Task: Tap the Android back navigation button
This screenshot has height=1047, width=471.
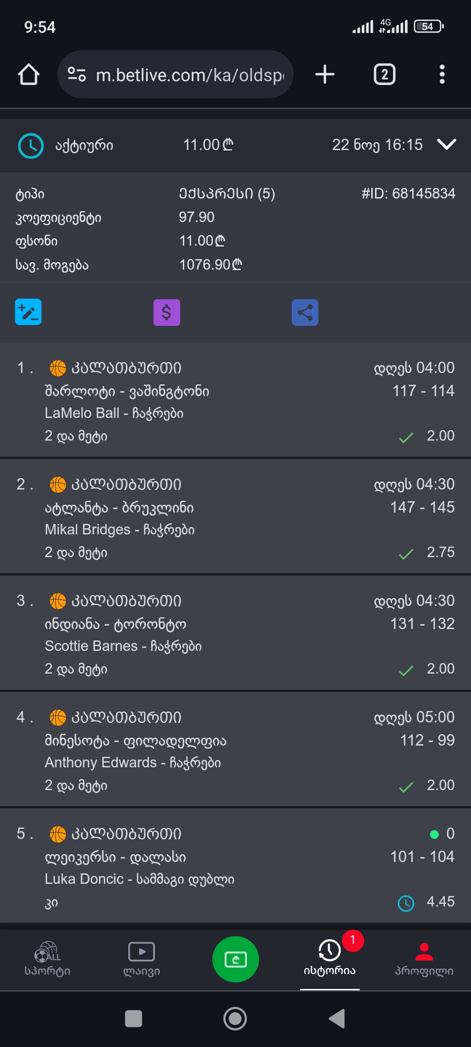Action: (337, 1019)
